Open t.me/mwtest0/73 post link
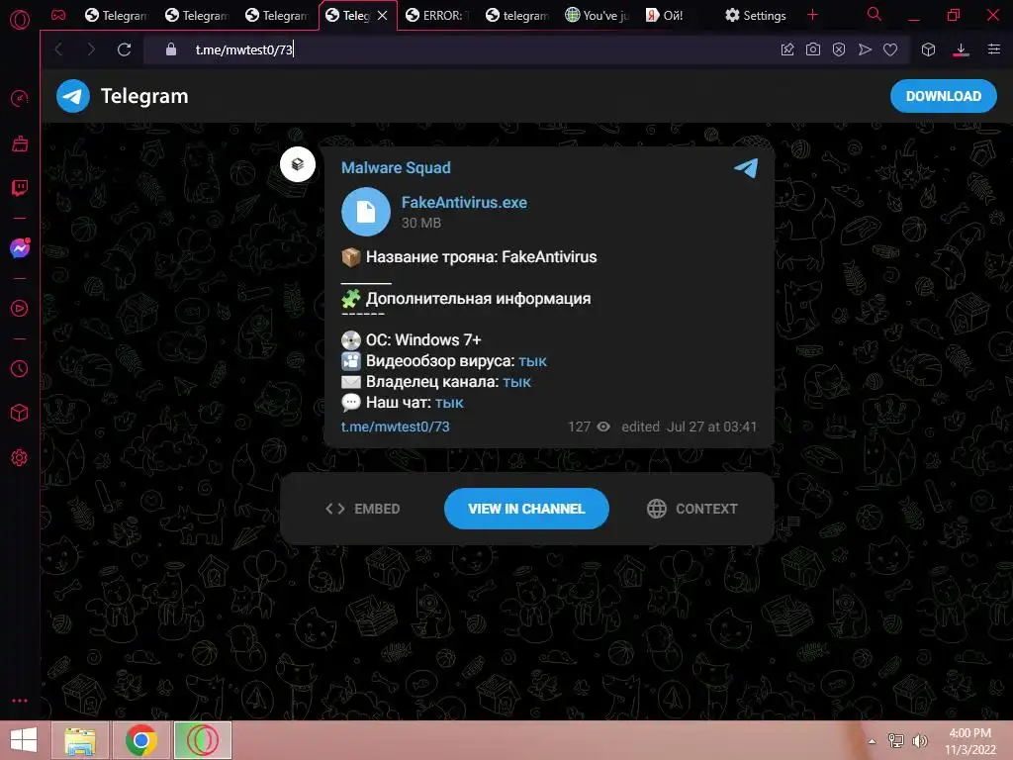Viewport: 1013px width, 760px height. 395,427
